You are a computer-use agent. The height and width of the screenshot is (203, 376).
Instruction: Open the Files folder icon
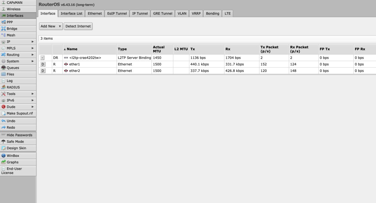point(4,74)
